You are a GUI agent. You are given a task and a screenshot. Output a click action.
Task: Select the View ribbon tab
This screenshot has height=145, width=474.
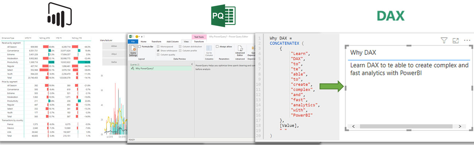pos(186,42)
